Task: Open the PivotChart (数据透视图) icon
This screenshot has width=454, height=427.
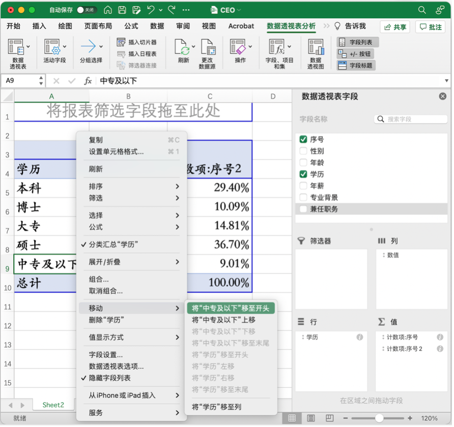Action: pyautogui.click(x=316, y=49)
